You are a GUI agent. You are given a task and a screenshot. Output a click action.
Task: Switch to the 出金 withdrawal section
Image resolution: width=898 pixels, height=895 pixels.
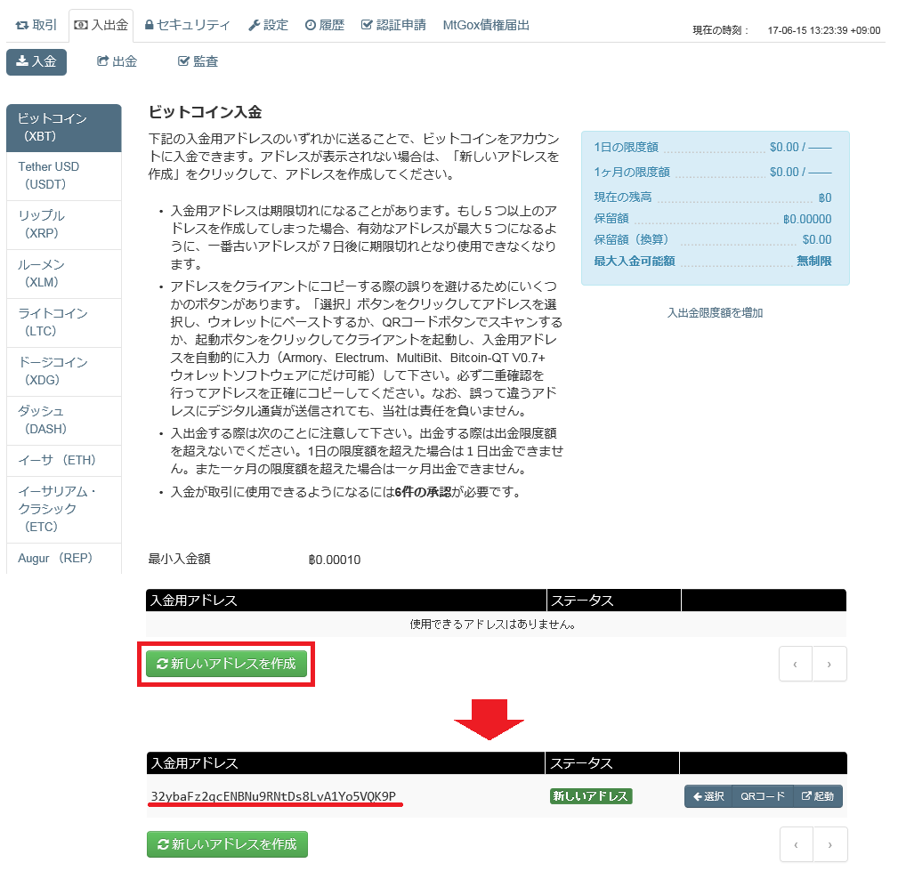(x=117, y=61)
